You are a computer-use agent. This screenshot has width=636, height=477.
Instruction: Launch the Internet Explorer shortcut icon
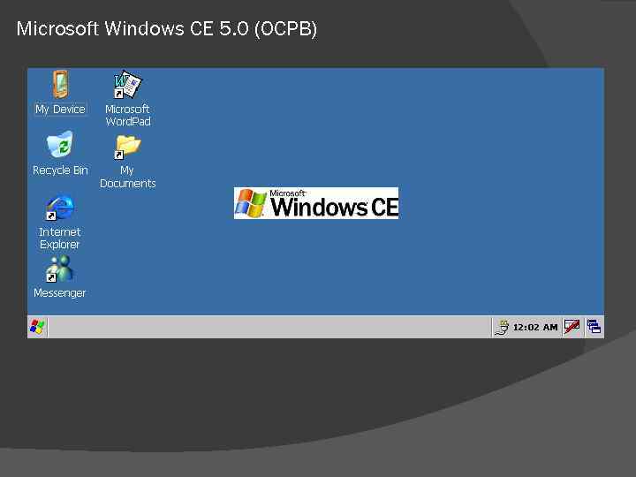tap(60, 208)
